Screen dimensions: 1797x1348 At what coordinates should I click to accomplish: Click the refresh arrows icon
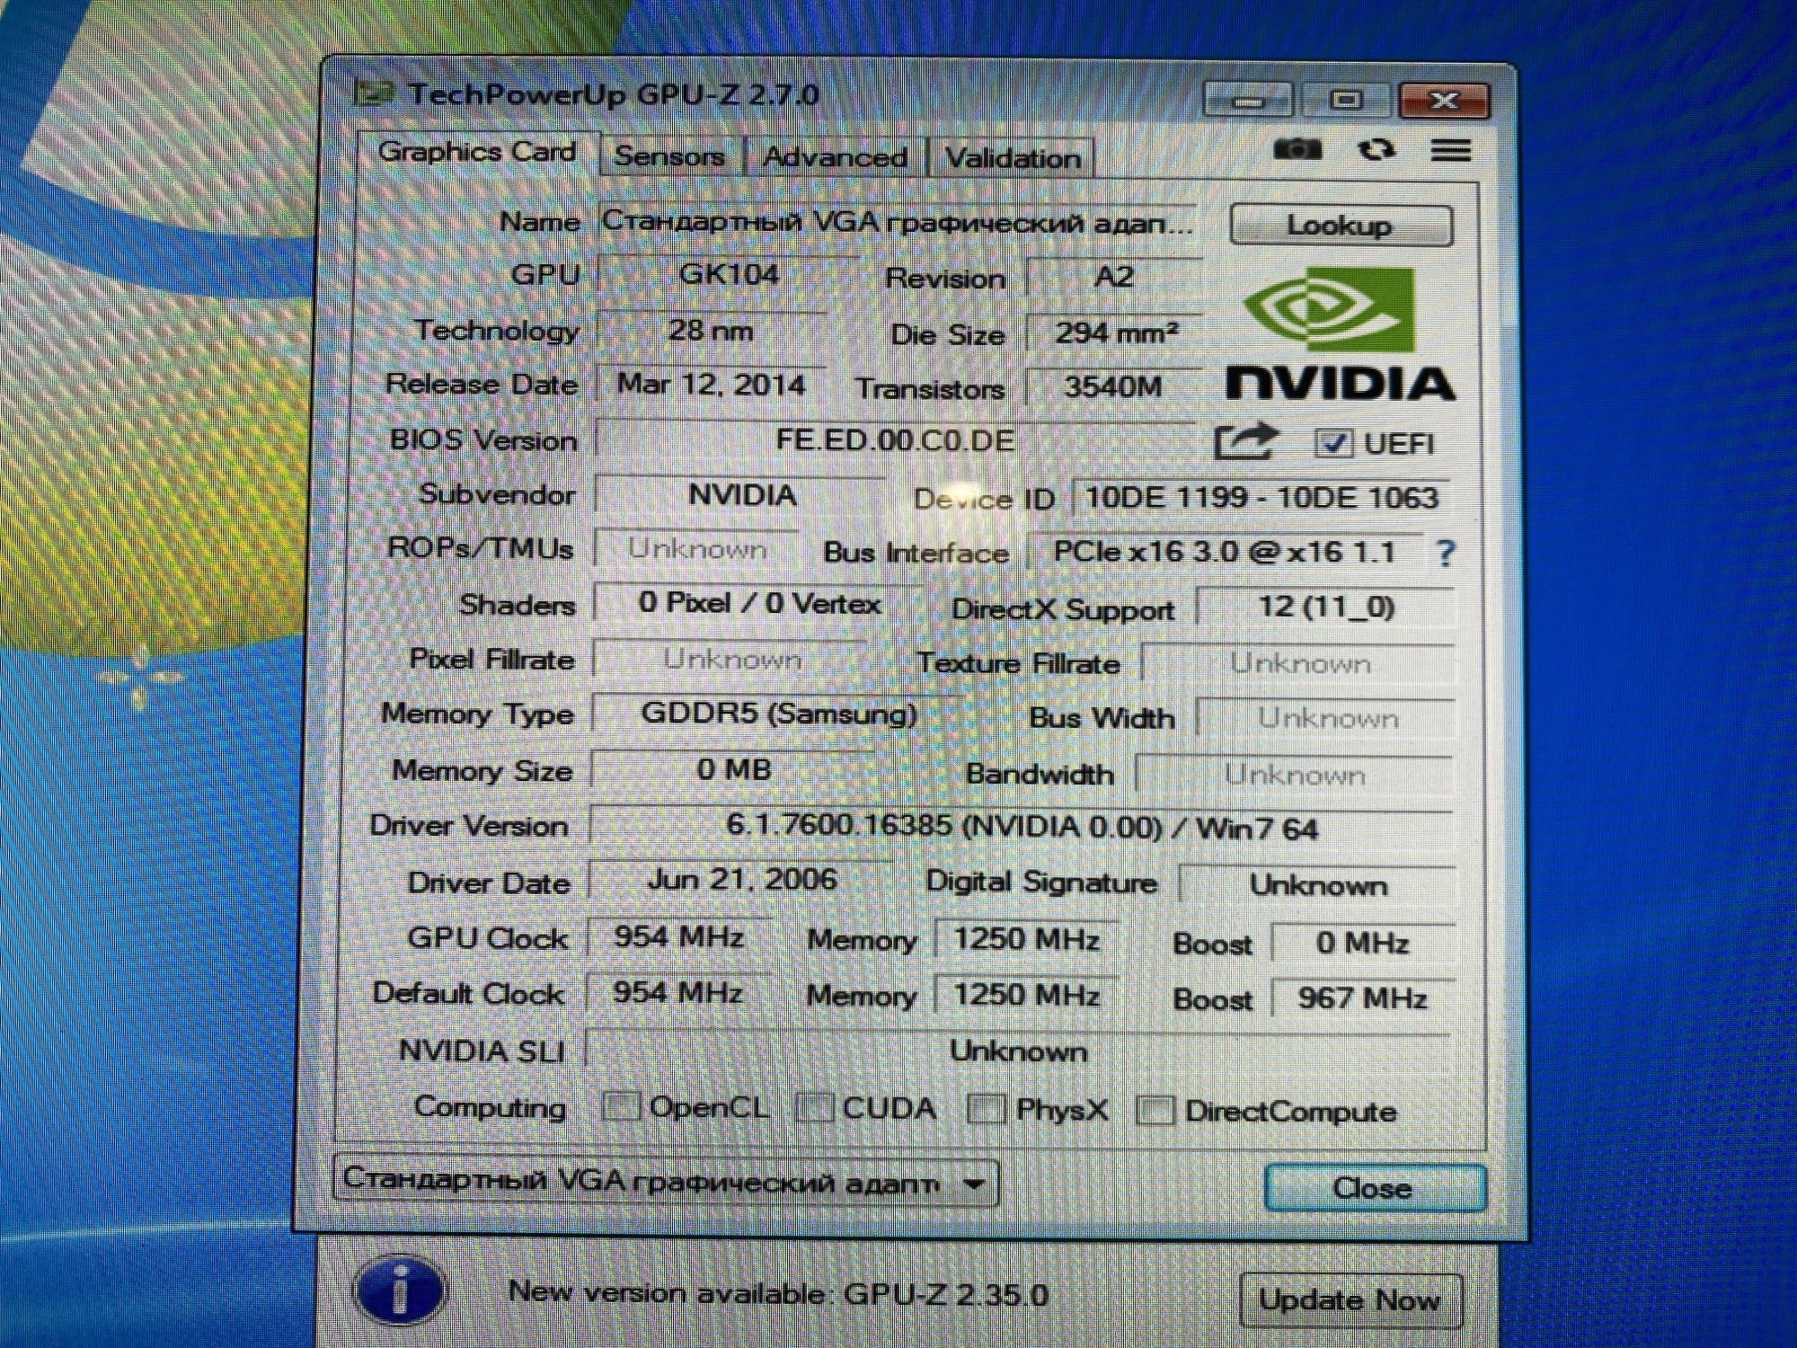pyautogui.click(x=1376, y=149)
